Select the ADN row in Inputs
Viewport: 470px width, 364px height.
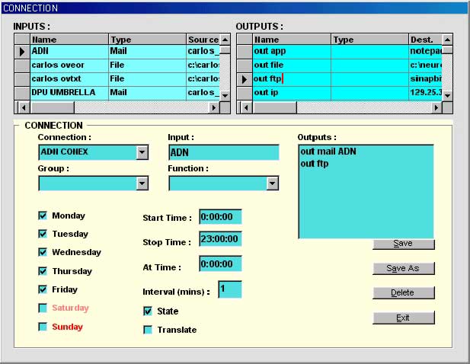(69, 52)
